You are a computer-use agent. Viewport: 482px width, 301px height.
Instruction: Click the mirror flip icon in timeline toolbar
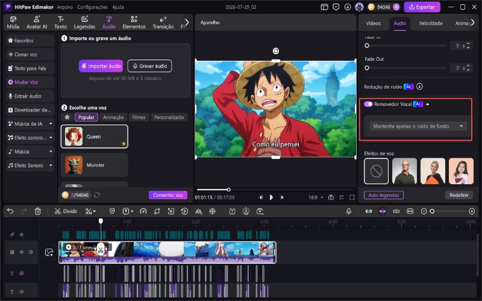(x=199, y=211)
